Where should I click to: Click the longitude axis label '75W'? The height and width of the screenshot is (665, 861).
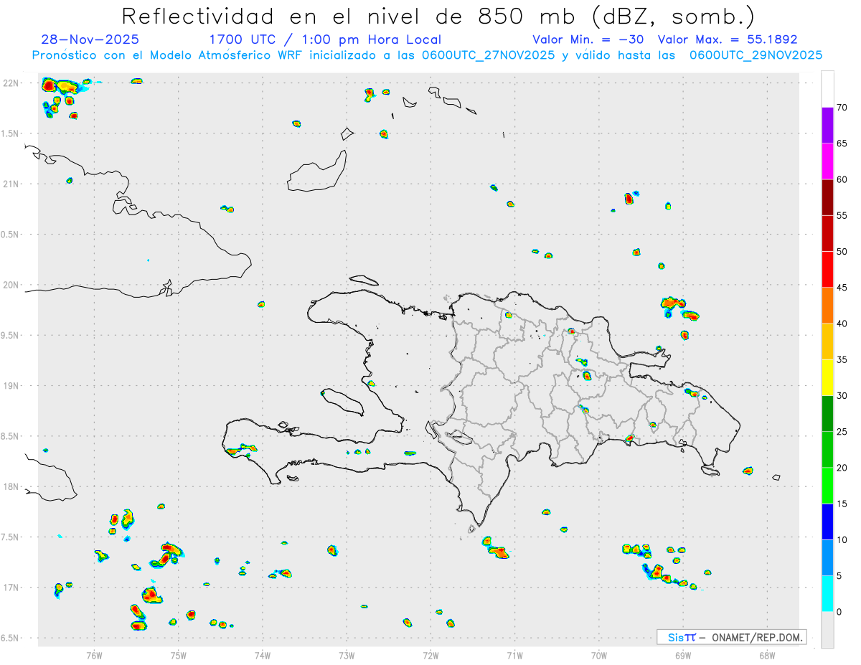[179, 655]
